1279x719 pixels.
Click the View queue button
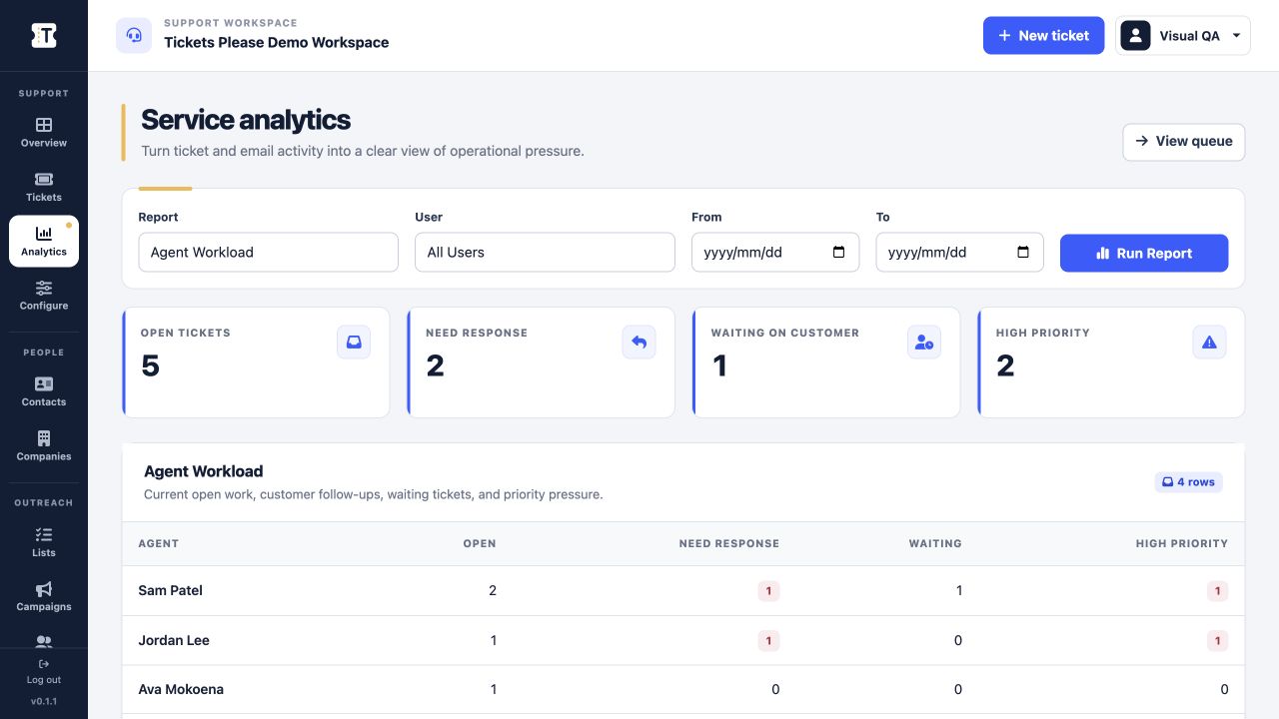(1184, 141)
